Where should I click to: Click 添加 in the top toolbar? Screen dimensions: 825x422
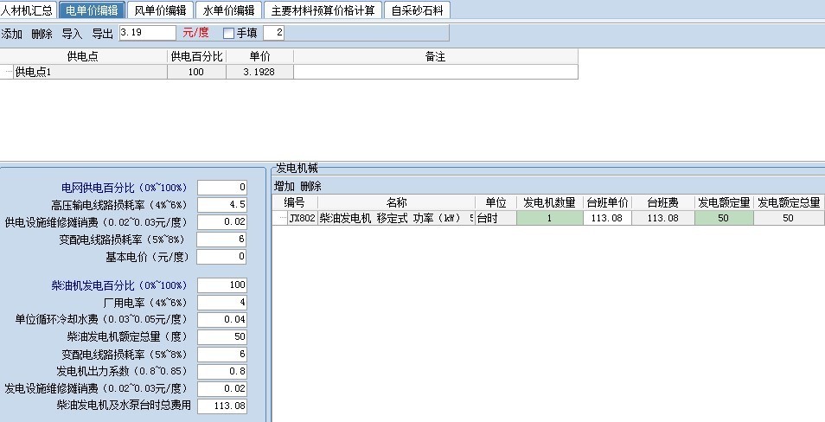pos(12,34)
